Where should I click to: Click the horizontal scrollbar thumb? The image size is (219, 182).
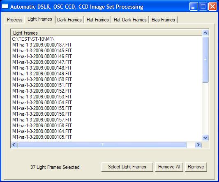(x=102, y=145)
